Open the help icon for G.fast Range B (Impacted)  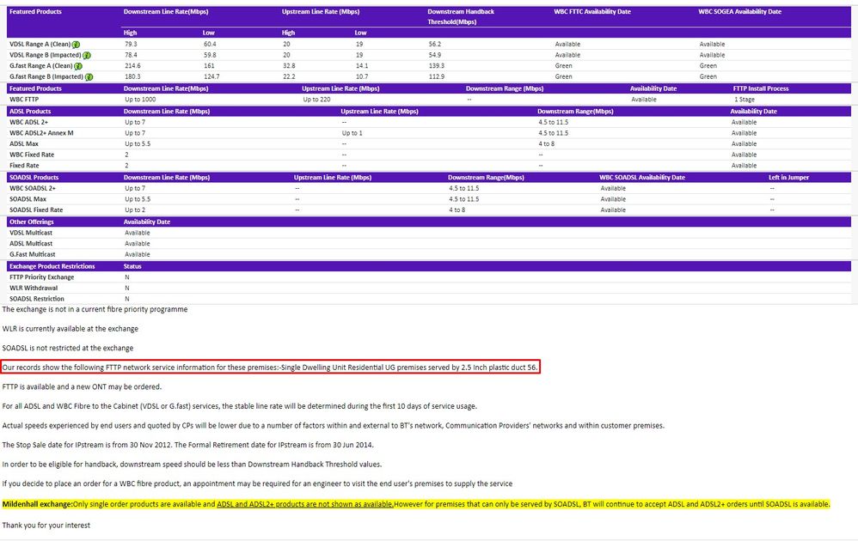(89, 76)
